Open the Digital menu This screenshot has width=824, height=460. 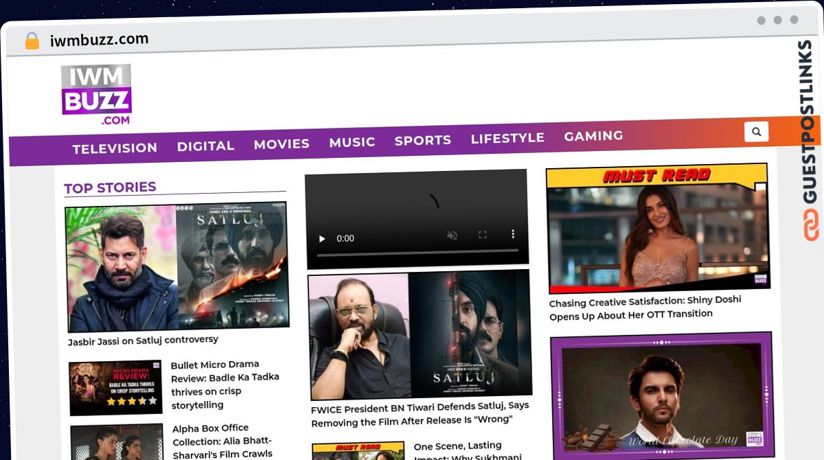(x=205, y=146)
